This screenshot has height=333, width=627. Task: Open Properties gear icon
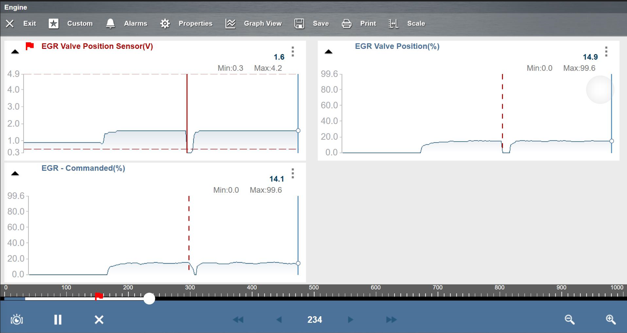tap(165, 24)
